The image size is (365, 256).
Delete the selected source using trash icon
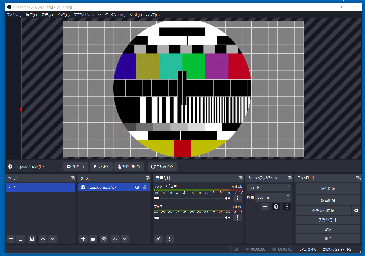93,239
